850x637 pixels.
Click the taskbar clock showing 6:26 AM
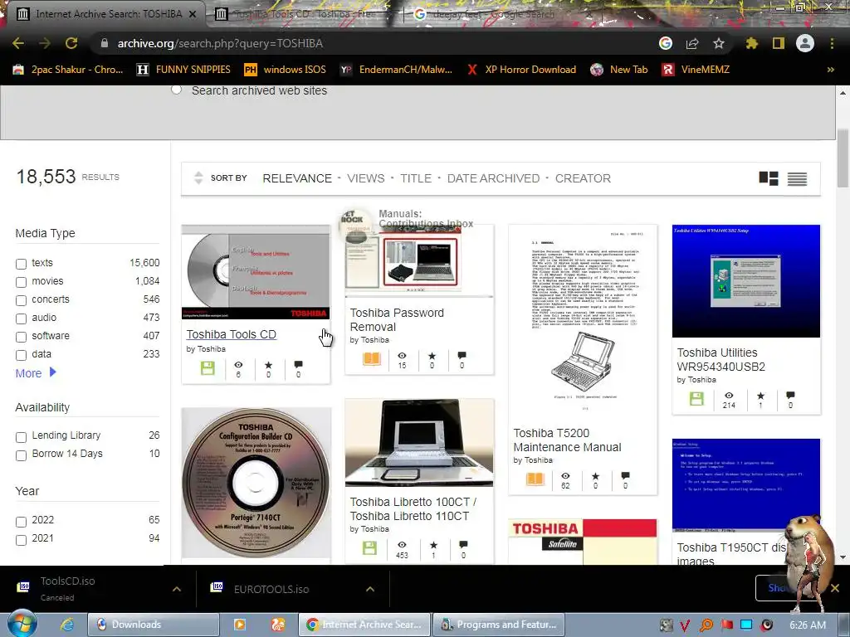808,625
